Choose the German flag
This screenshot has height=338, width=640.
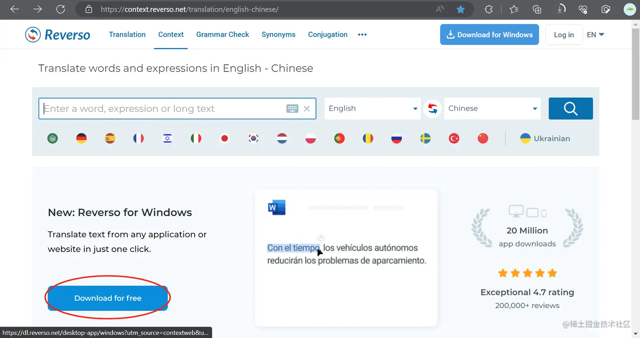point(81,139)
